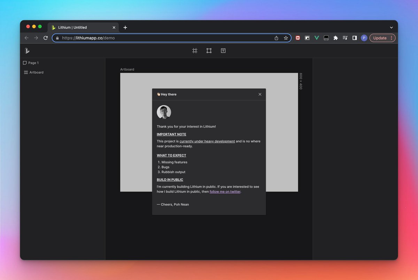Go back with the browser back arrow
The image size is (418, 280).
click(26, 38)
